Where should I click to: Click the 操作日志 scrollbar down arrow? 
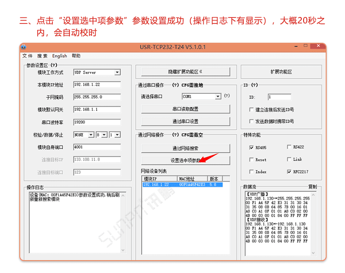pos(123,250)
